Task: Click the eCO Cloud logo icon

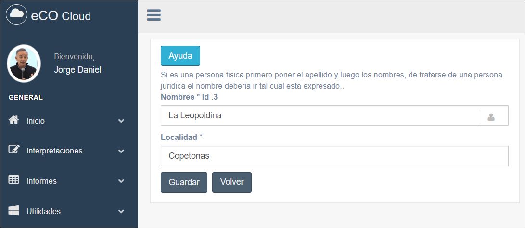Action: [x=16, y=14]
